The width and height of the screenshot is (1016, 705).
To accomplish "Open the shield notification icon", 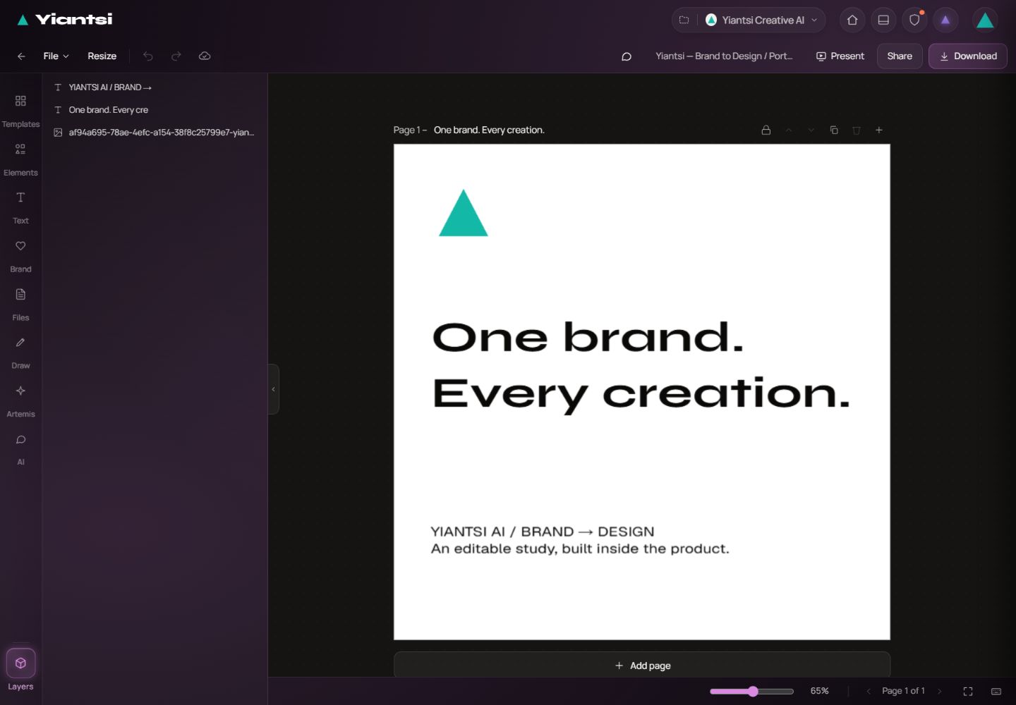I will point(914,20).
